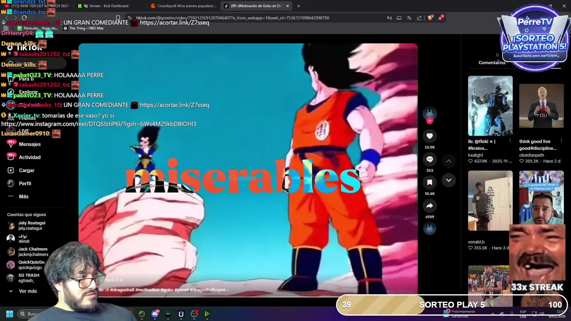This screenshot has height=321, width=571.
Task: Open the Windows Start menu
Action: pos(9,314)
